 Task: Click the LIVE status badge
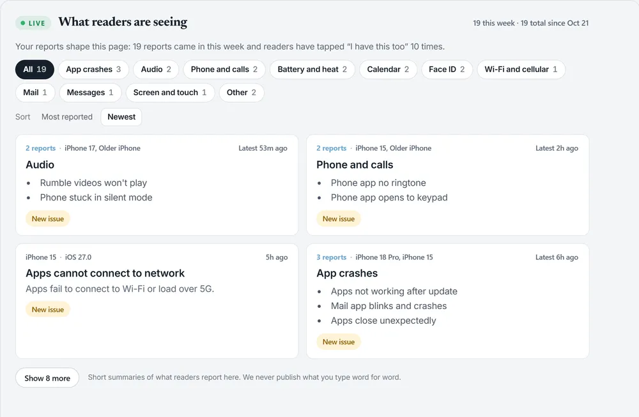(x=33, y=23)
